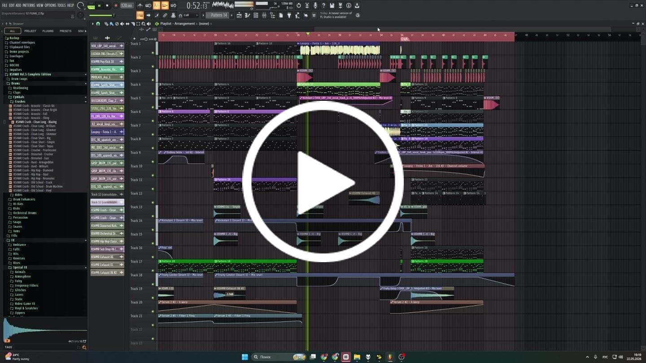This screenshot has width=646, height=363.
Task: Click the 120.000 tempo field
Action: [127, 6]
